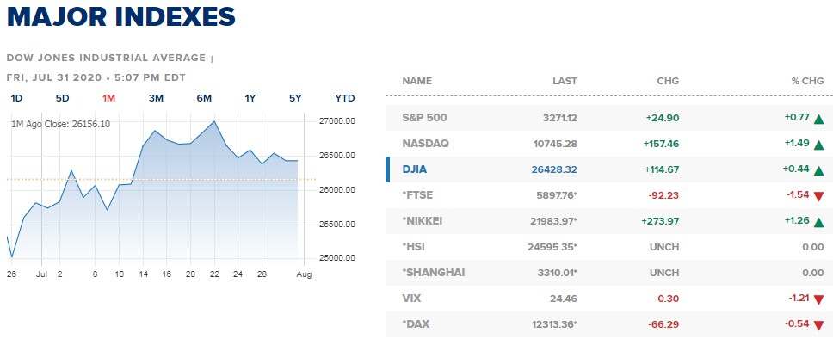
Task: Show the 6M chart view
Action: pos(204,98)
